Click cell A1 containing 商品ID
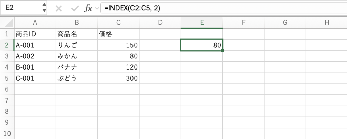 coord(35,34)
